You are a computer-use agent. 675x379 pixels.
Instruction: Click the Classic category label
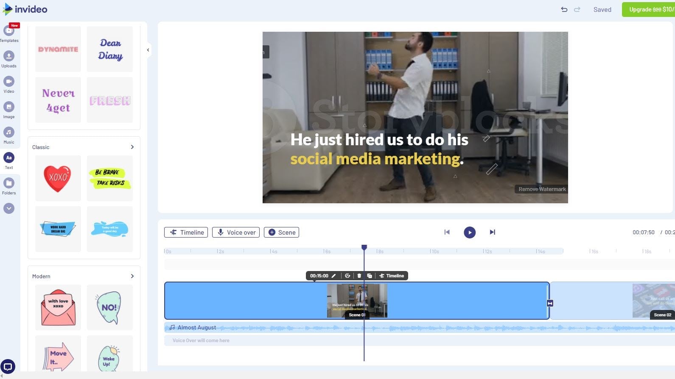pyautogui.click(x=41, y=147)
